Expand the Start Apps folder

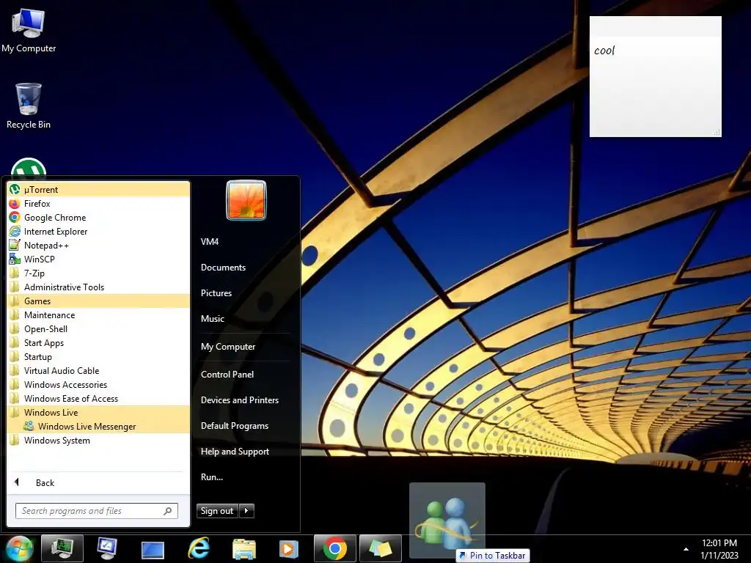tap(99, 343)
